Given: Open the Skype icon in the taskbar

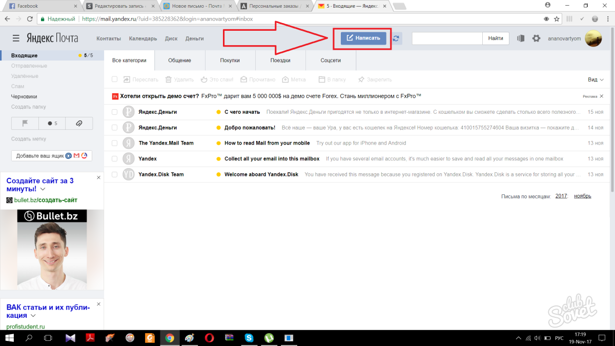Looking at the screenshot, I should pos(249,338).
